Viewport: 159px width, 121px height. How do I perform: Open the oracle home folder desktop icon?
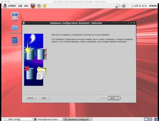(14, 29)
